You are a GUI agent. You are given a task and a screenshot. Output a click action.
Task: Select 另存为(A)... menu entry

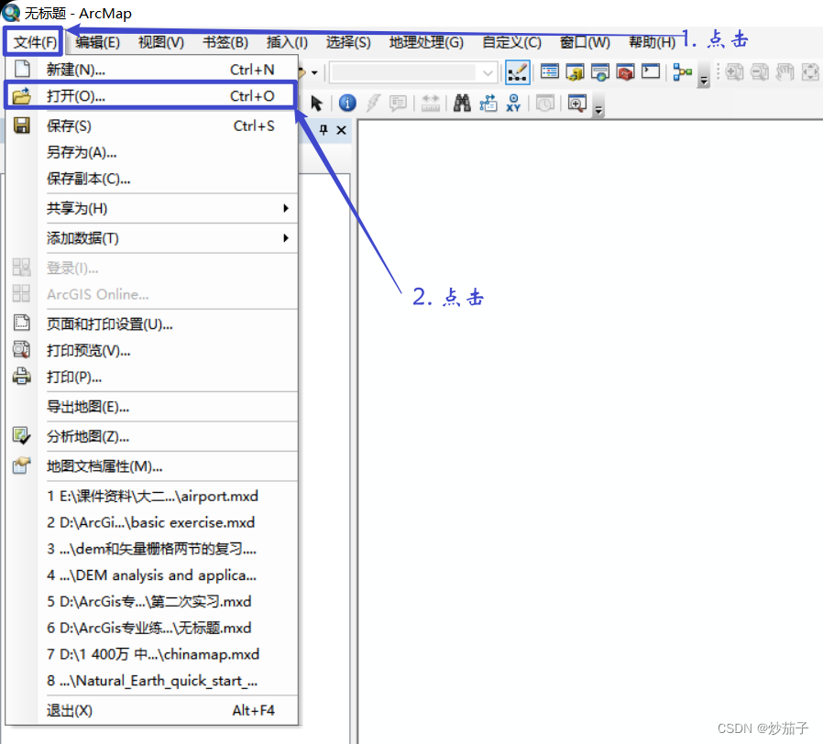[x=151, y=152]
